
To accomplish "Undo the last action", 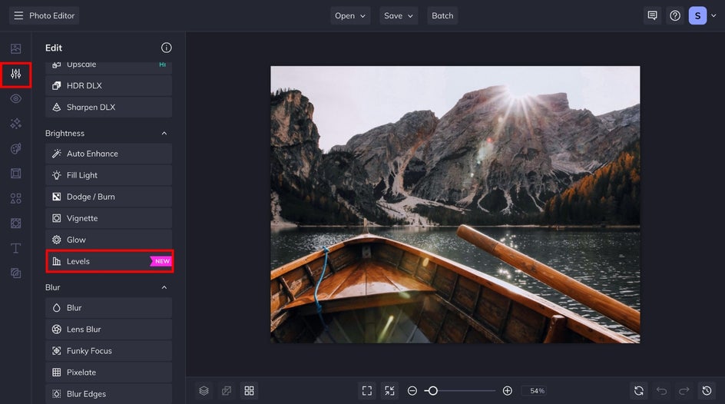I will coord(662,391).
